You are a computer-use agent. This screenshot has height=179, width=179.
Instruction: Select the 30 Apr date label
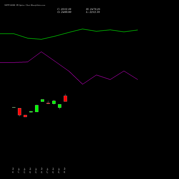click(64, 170)
